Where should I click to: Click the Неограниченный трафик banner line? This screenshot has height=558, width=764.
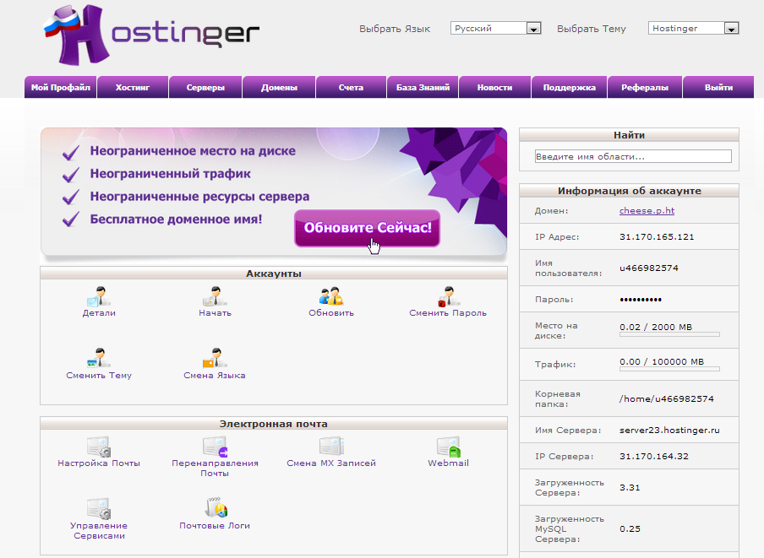click(x=170, y=174)
